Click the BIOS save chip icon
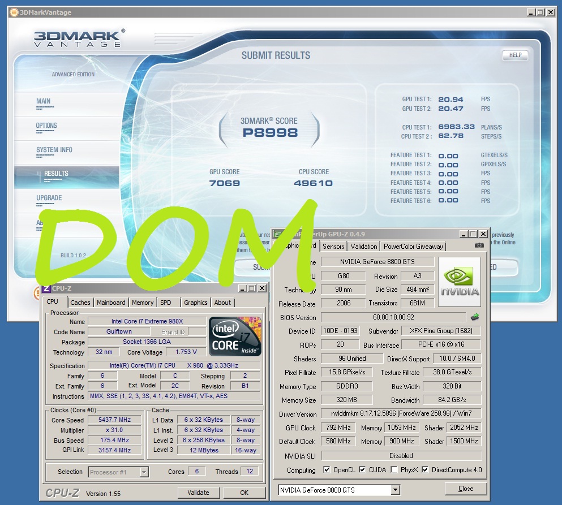 pyautogui.click(x=475, y=317)
